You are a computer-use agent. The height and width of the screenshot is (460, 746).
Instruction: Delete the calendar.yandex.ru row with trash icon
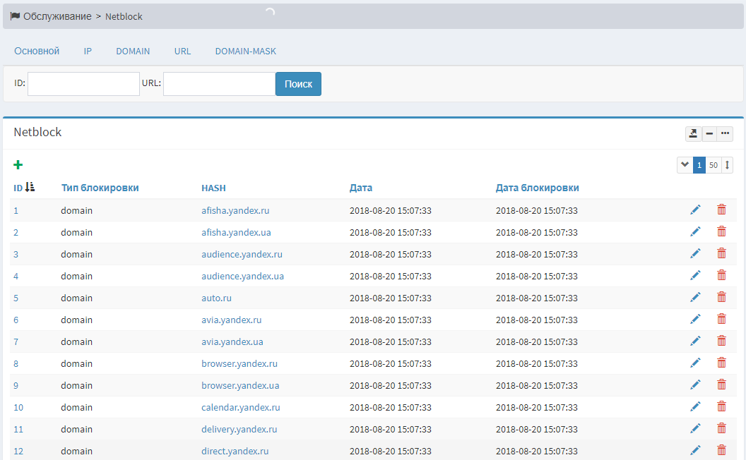point(721,406)
